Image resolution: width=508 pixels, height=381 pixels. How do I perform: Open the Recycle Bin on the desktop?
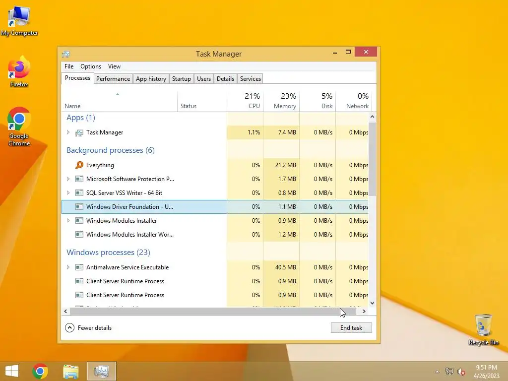(483, 329)
